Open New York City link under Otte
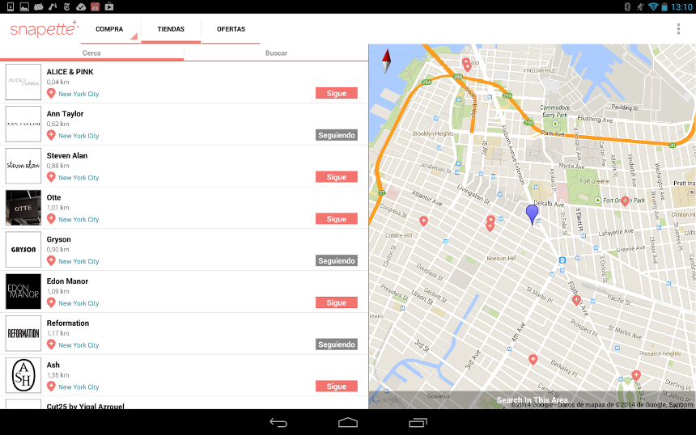The width and height of the screenshot is (696, 435). pyautogui.click(x=79, y=219)
